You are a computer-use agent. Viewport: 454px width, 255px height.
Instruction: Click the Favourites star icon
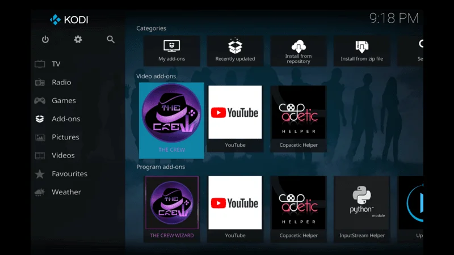click(x=40, y=174)
